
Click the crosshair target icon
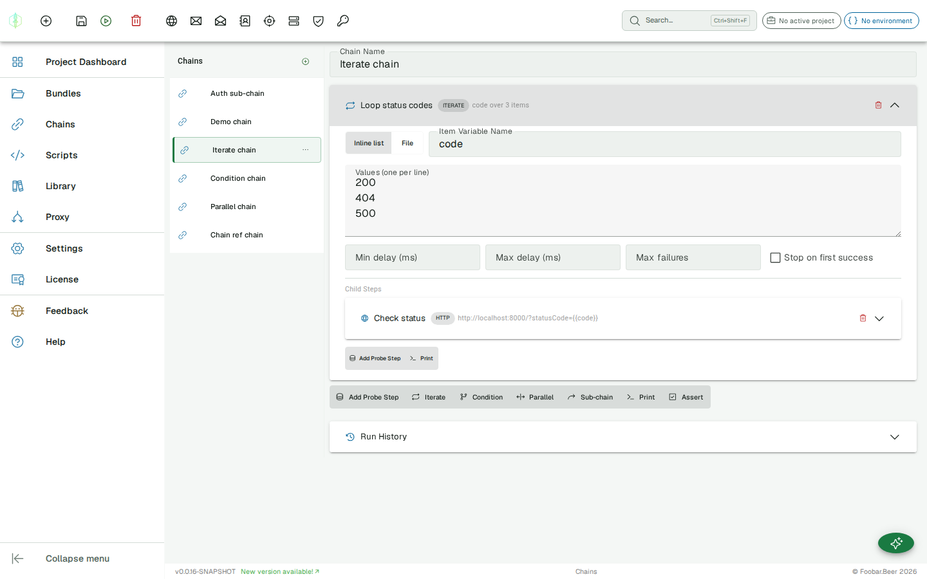coord(269,21)
